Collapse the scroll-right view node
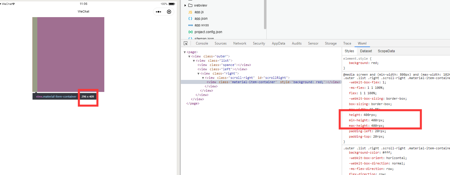The height and width of the screenshot is (175, 450). click(x=203, y=78)
